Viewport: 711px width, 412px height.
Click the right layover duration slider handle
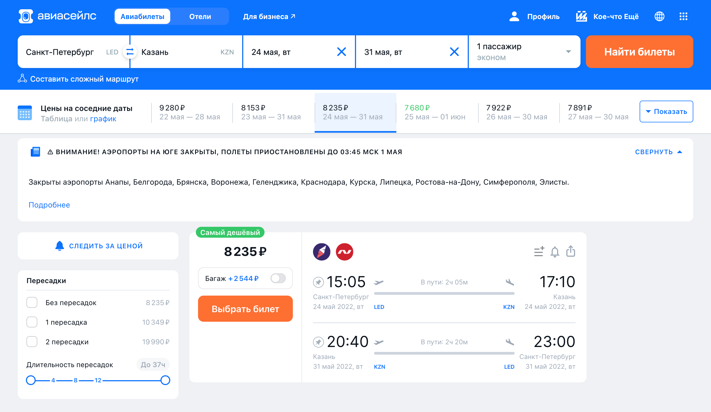point(165,380)
